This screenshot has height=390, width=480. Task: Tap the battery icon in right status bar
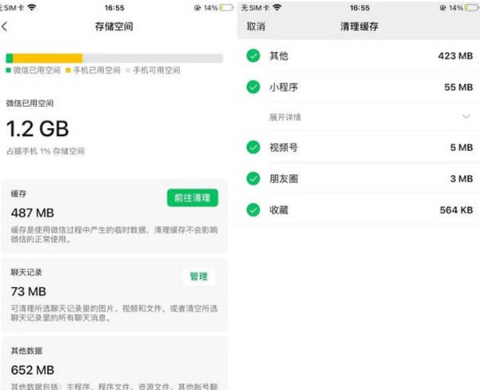point(473,8)
